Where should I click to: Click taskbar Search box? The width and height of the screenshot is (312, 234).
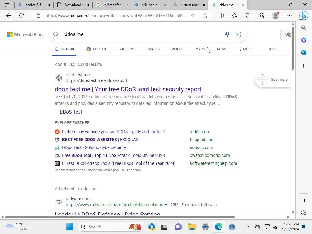click(x=111, y=227)
